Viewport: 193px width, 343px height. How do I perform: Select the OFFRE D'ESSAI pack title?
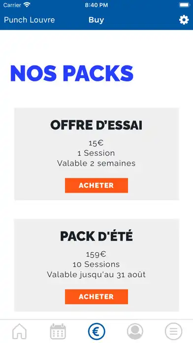[96, 125]
